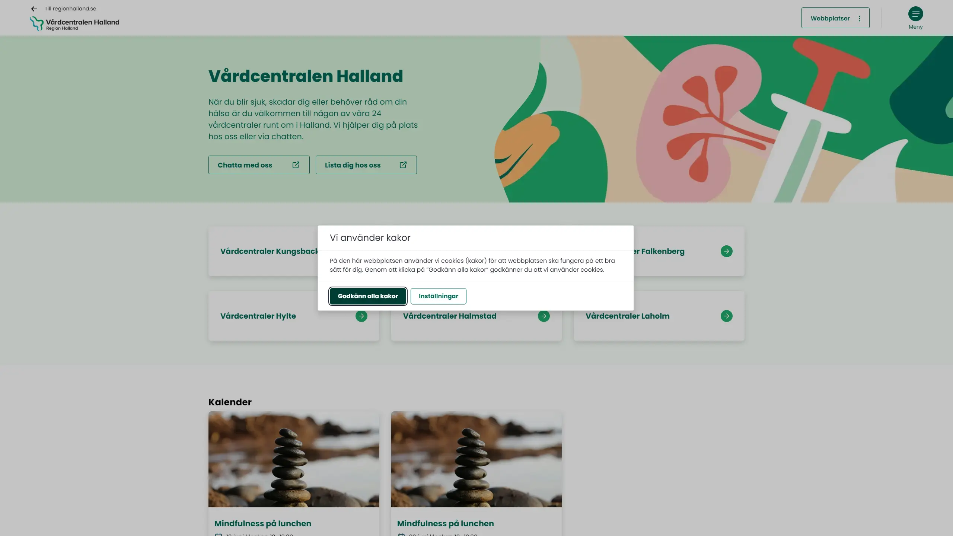Open first Mindfulness på lunchen stone thumbnail
The width and height of the screenshot is (953, 536).
294,459
